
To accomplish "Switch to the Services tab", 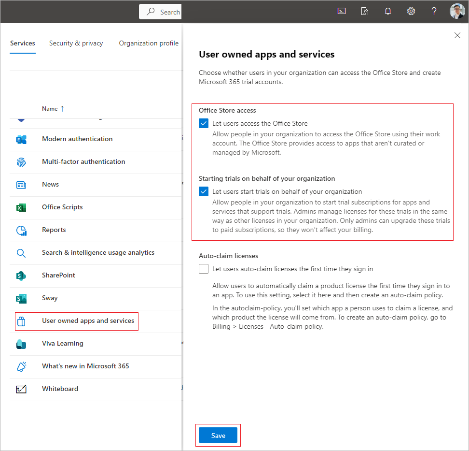I will [22, 43].
